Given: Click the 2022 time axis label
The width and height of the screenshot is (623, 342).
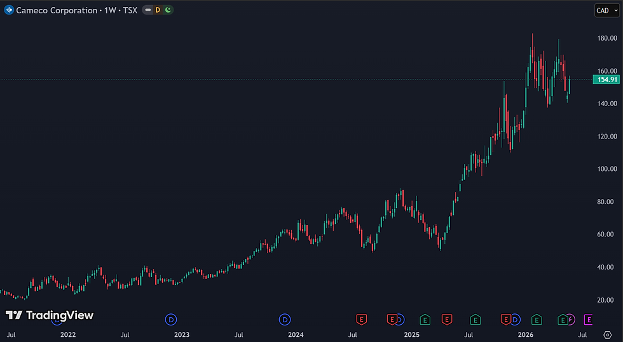Looking at the screenshot, I should point(68,335).
